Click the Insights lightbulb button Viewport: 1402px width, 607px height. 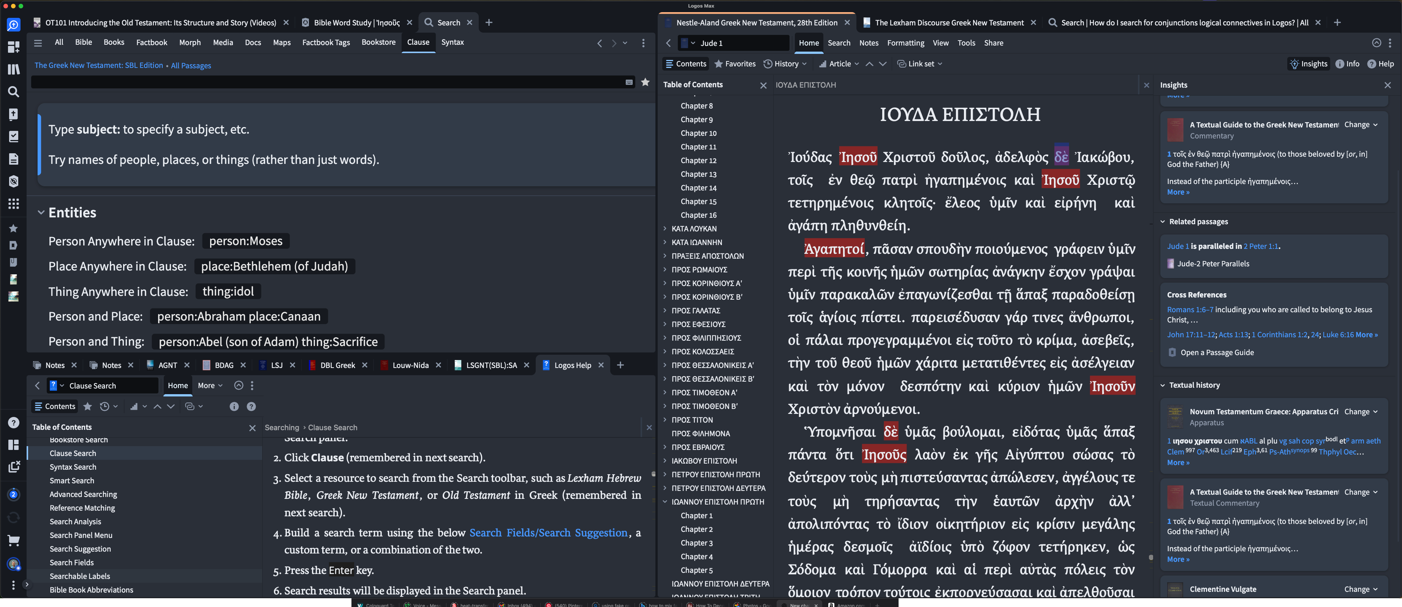[x=1309, y=64]
